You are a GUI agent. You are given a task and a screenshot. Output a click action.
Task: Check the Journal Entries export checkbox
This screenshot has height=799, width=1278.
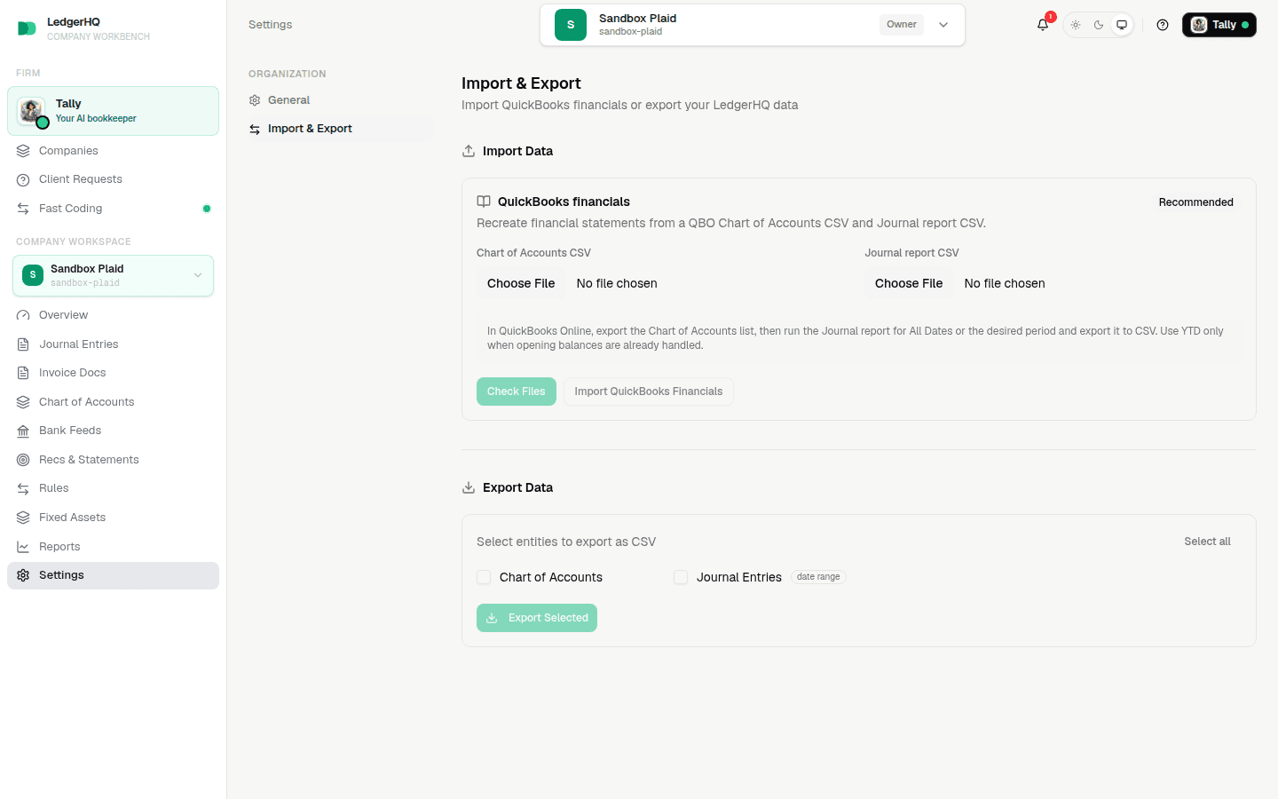pos(681,577)
